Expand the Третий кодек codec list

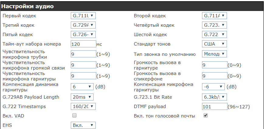(83, 25)
